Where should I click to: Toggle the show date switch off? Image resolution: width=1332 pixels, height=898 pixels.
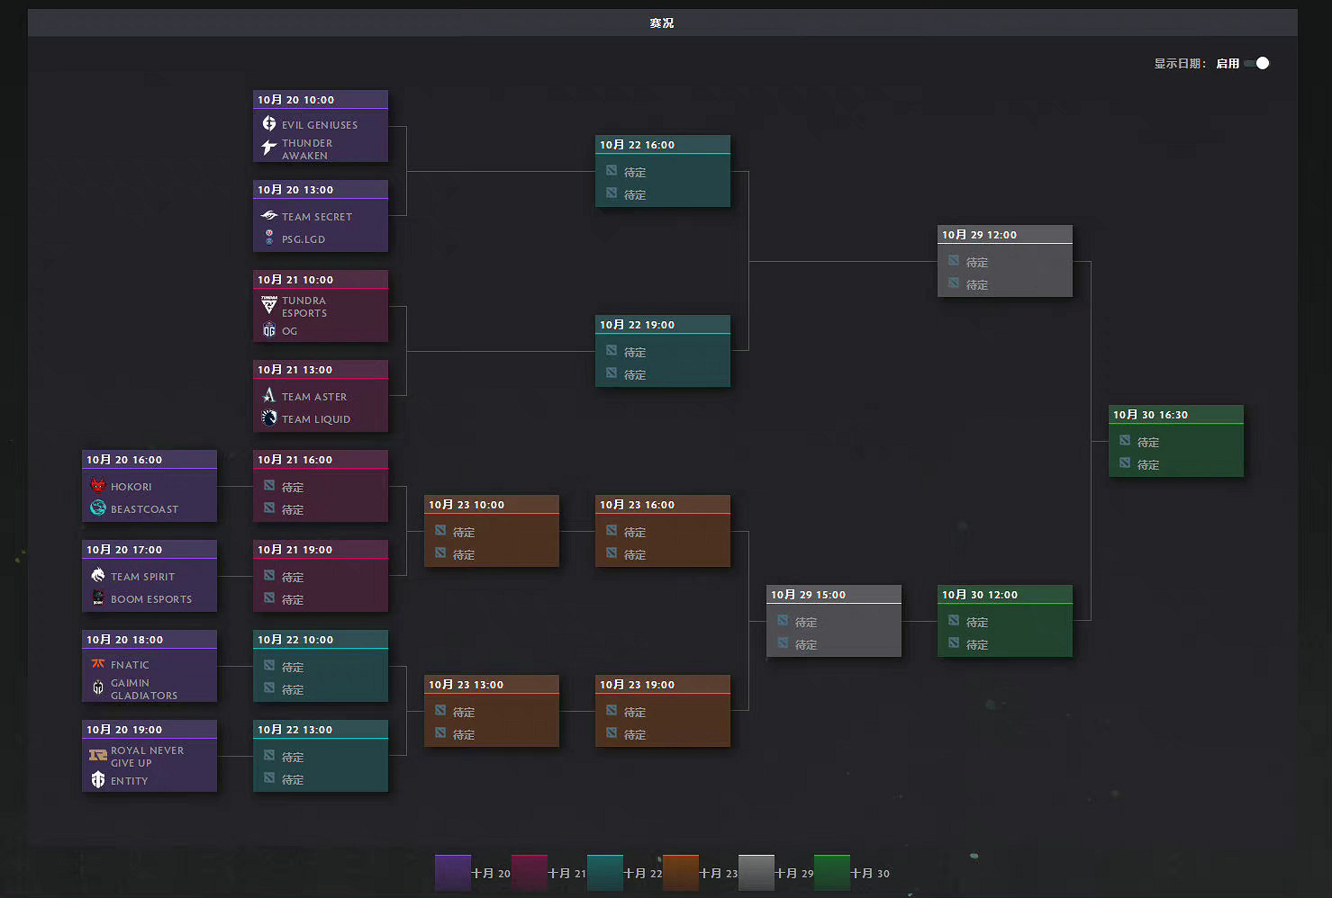1257,63
